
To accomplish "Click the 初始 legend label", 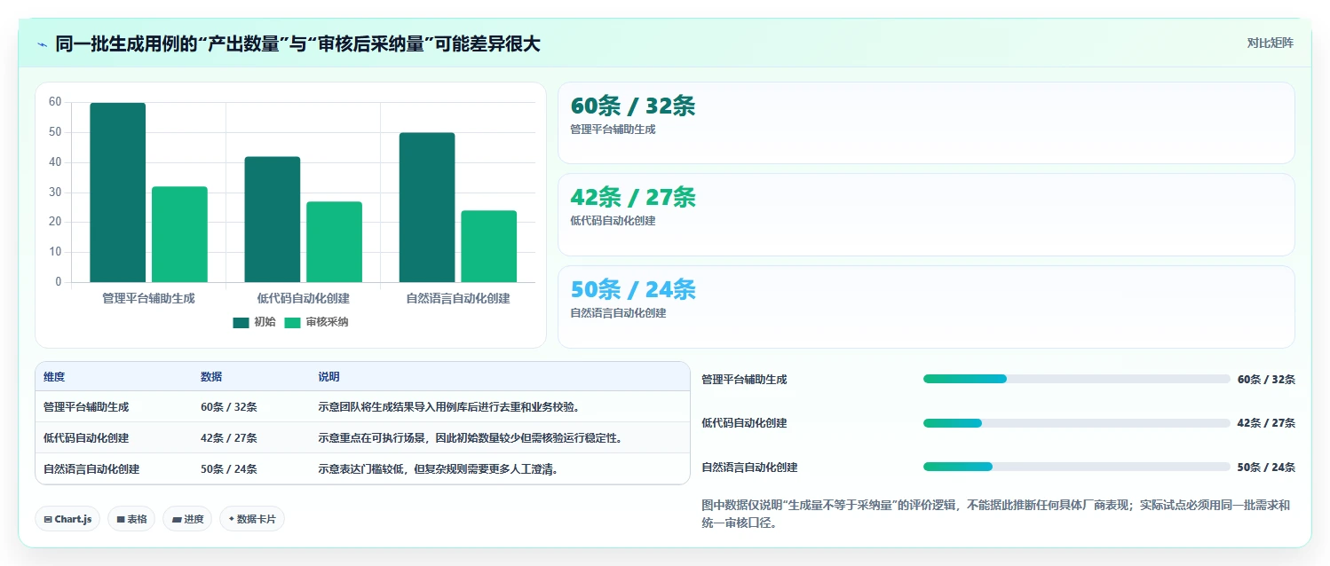I will tap(265, 322).
